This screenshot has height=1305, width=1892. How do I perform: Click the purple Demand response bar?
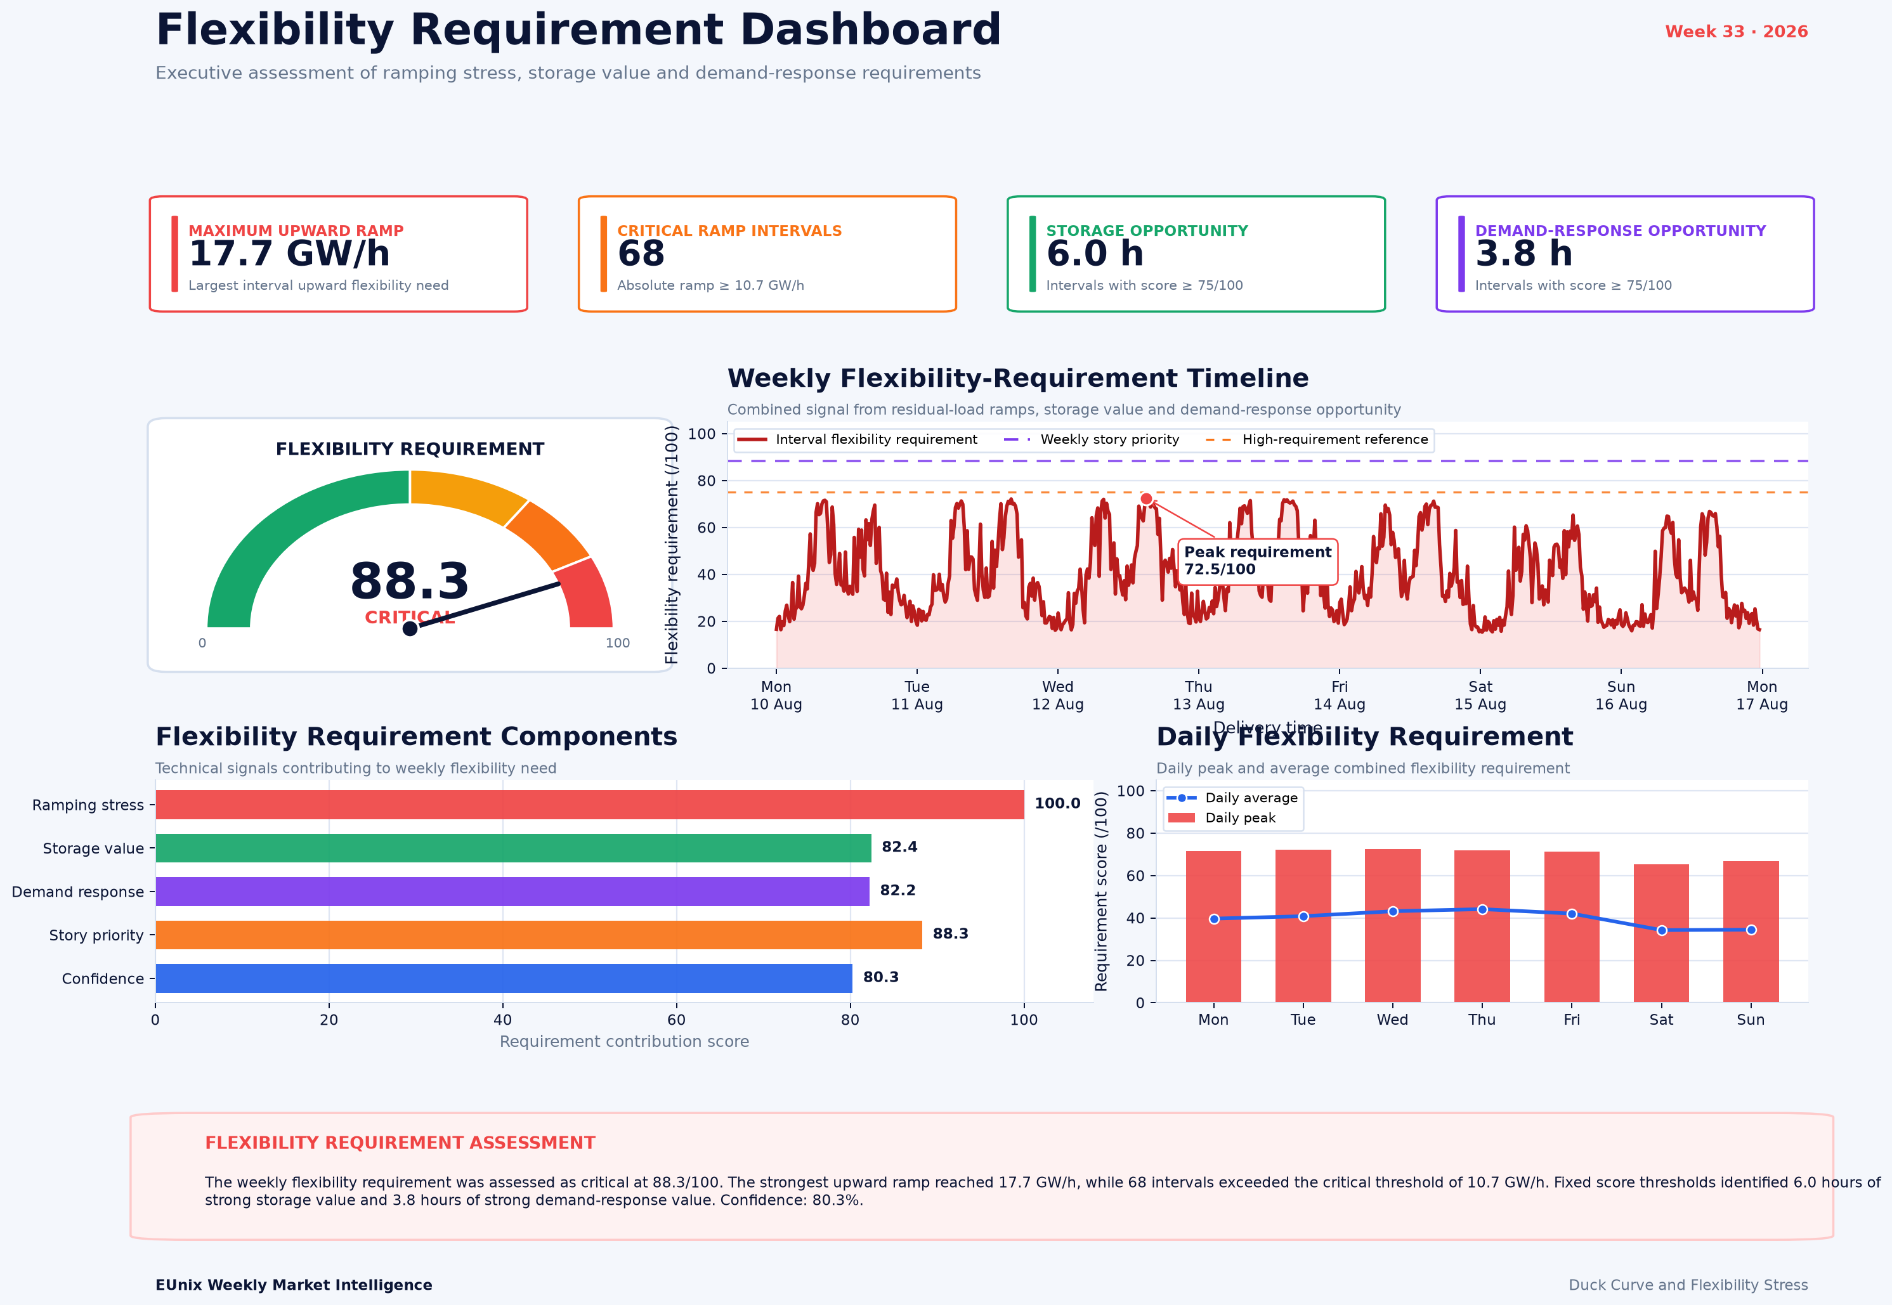coord(512,892)
